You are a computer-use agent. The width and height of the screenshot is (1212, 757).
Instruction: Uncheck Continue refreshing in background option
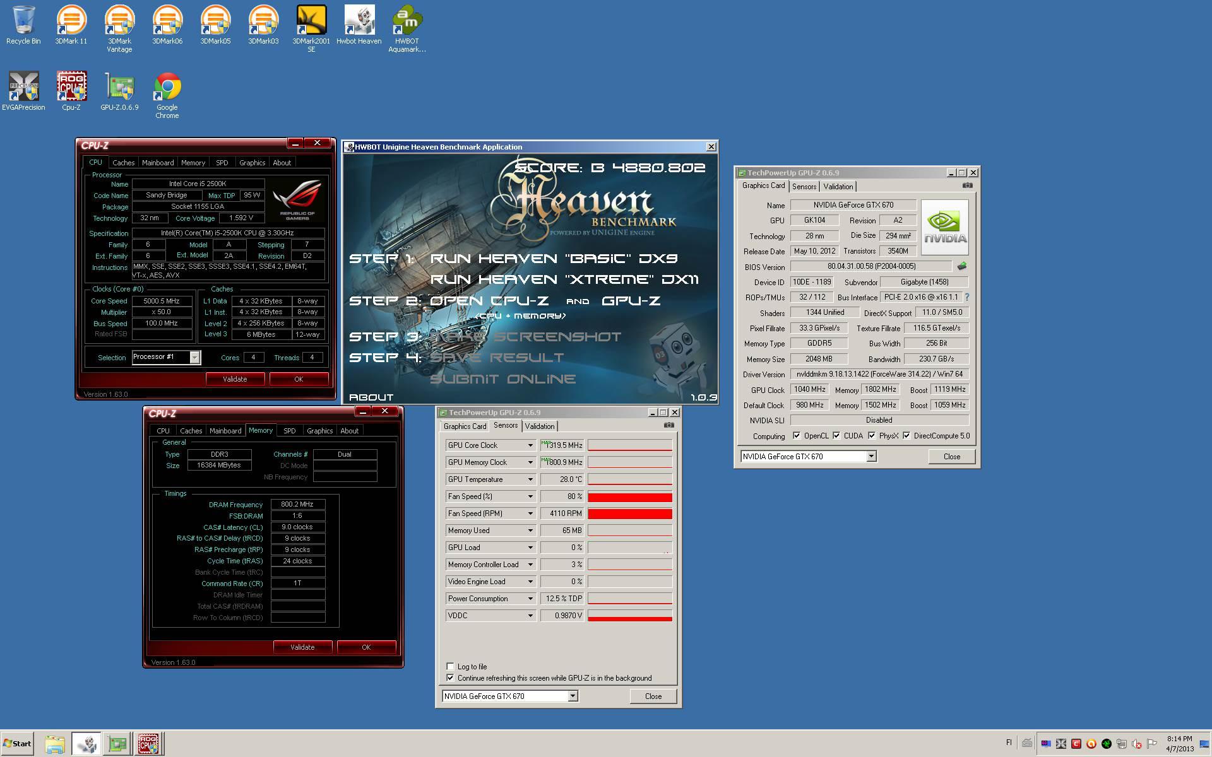(x=450, y=678)
